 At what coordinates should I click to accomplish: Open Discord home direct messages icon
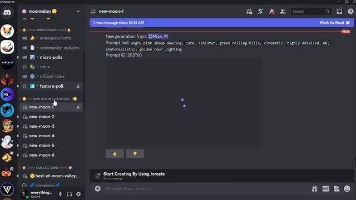click(7, 12)
